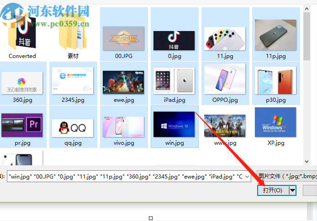Open the 图片文件 file type filter

pyautogui.click(x=287, y=176)
